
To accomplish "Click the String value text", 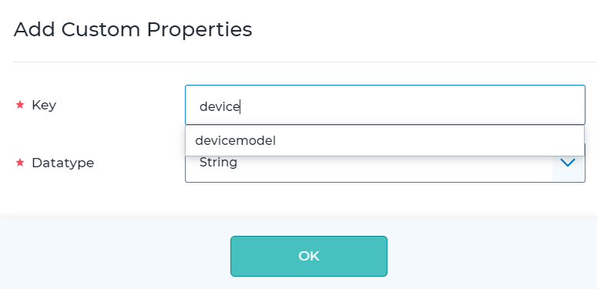I will point(218,163).
